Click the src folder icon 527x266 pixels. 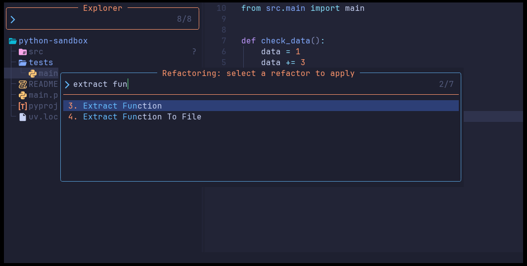(23, 52)
